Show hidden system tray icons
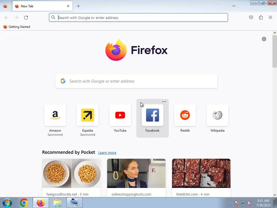This screenshot has width=277, height=208. pos(230,203)
